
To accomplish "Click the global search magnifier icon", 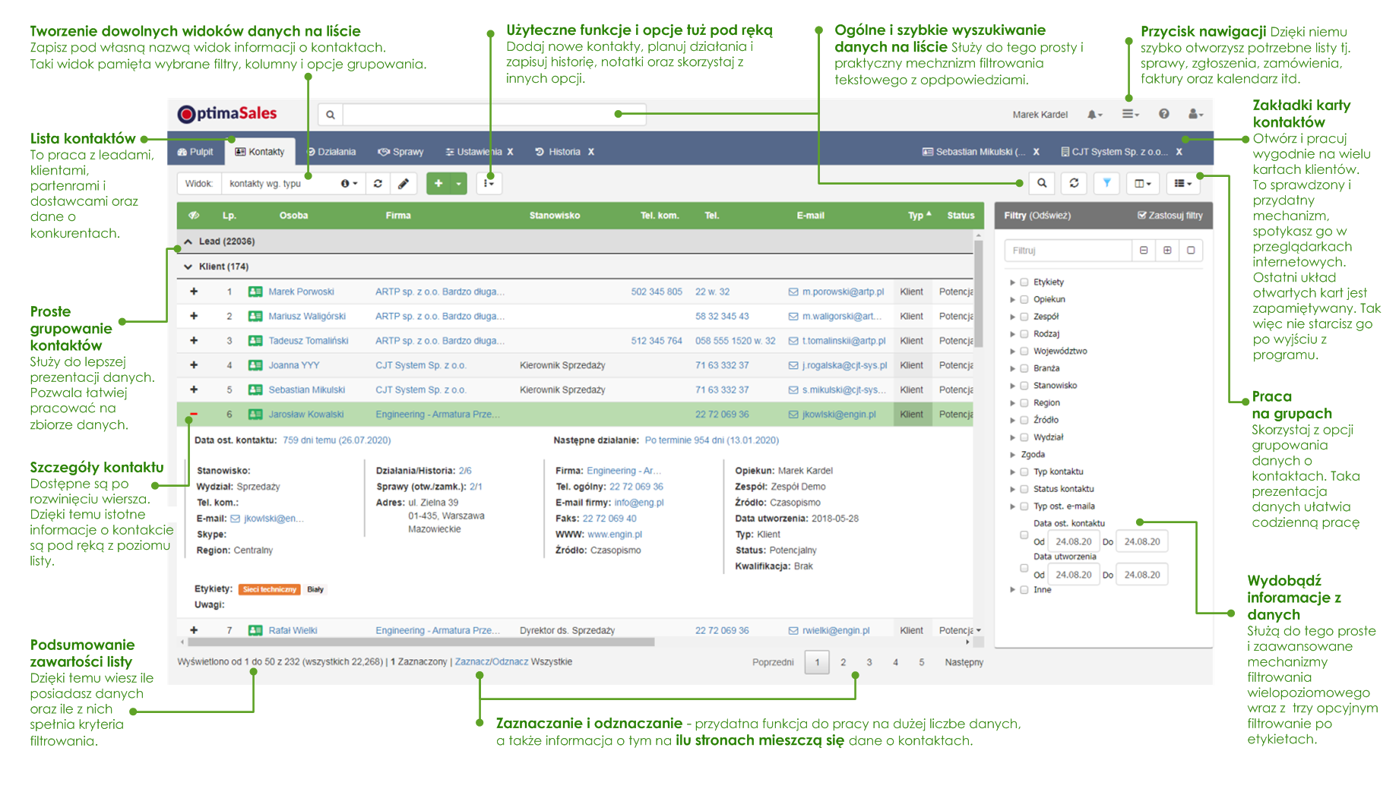I will (331, 115).
